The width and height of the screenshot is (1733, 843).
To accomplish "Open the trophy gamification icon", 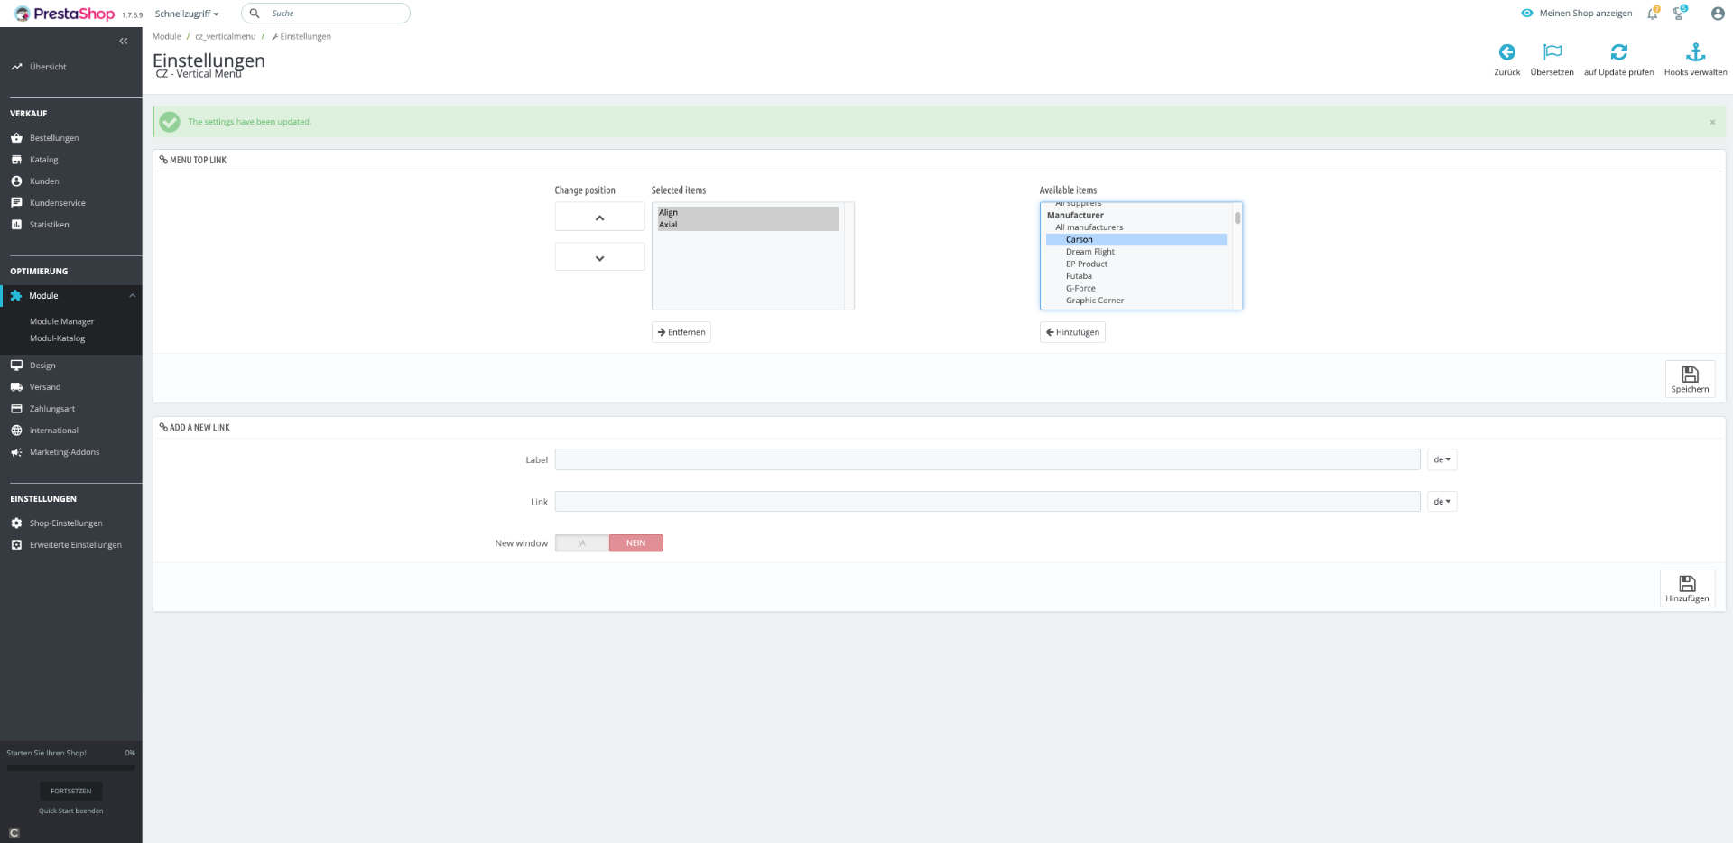I will (x=1679, y=14).
